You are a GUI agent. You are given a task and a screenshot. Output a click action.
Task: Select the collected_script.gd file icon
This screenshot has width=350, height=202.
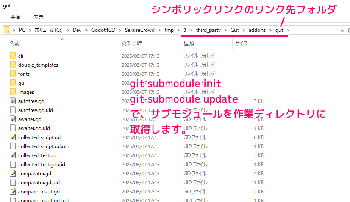(x=12, y=137)
